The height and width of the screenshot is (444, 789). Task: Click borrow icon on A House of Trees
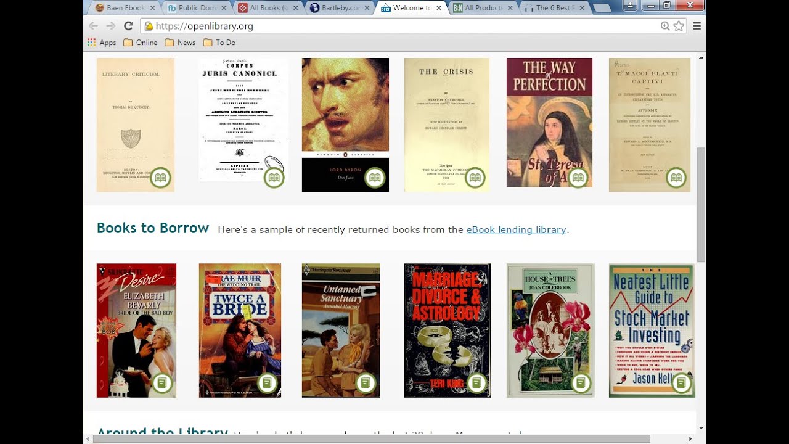pos(581,383)
